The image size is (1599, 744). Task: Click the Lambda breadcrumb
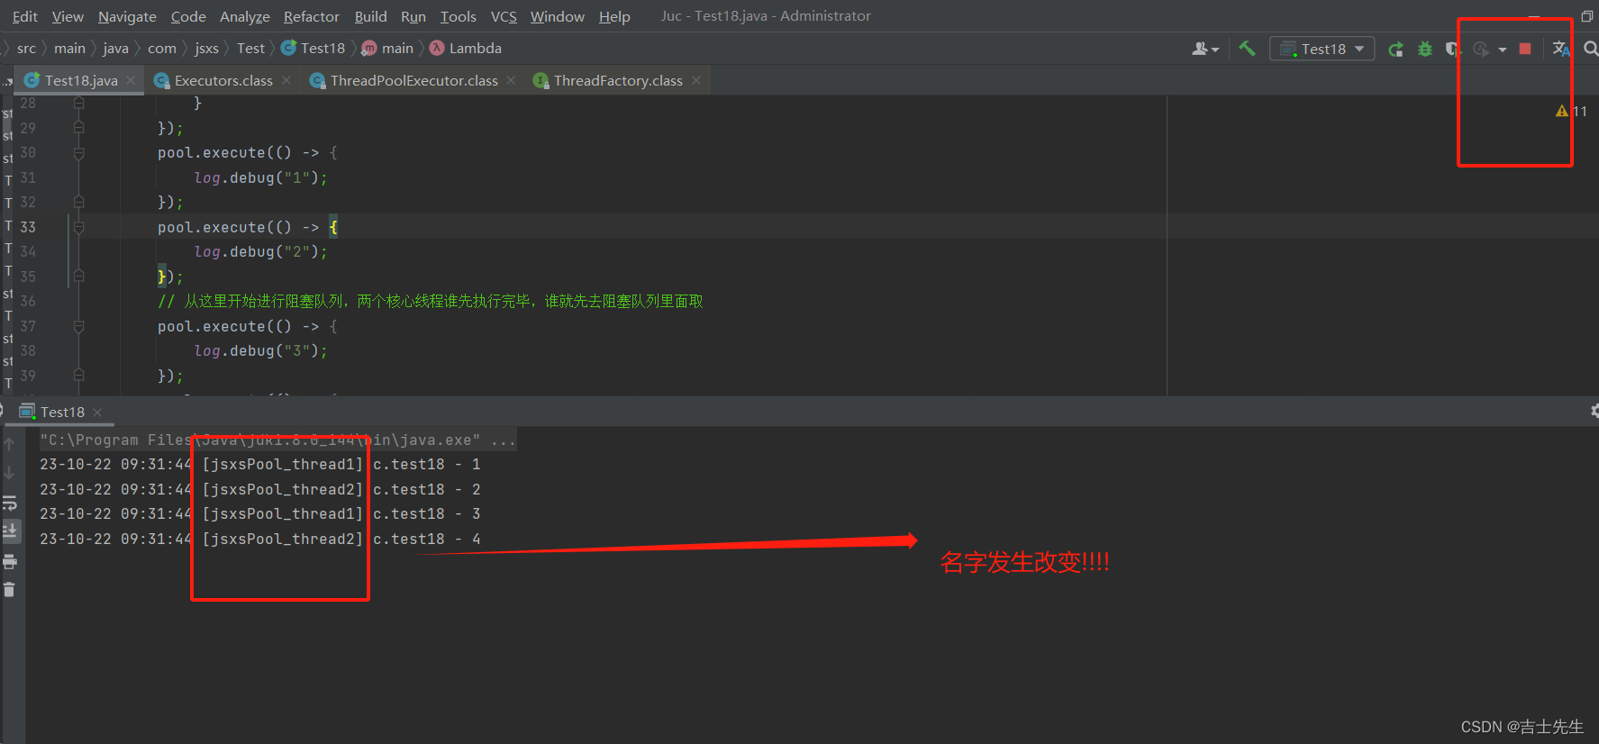point(466,49)
